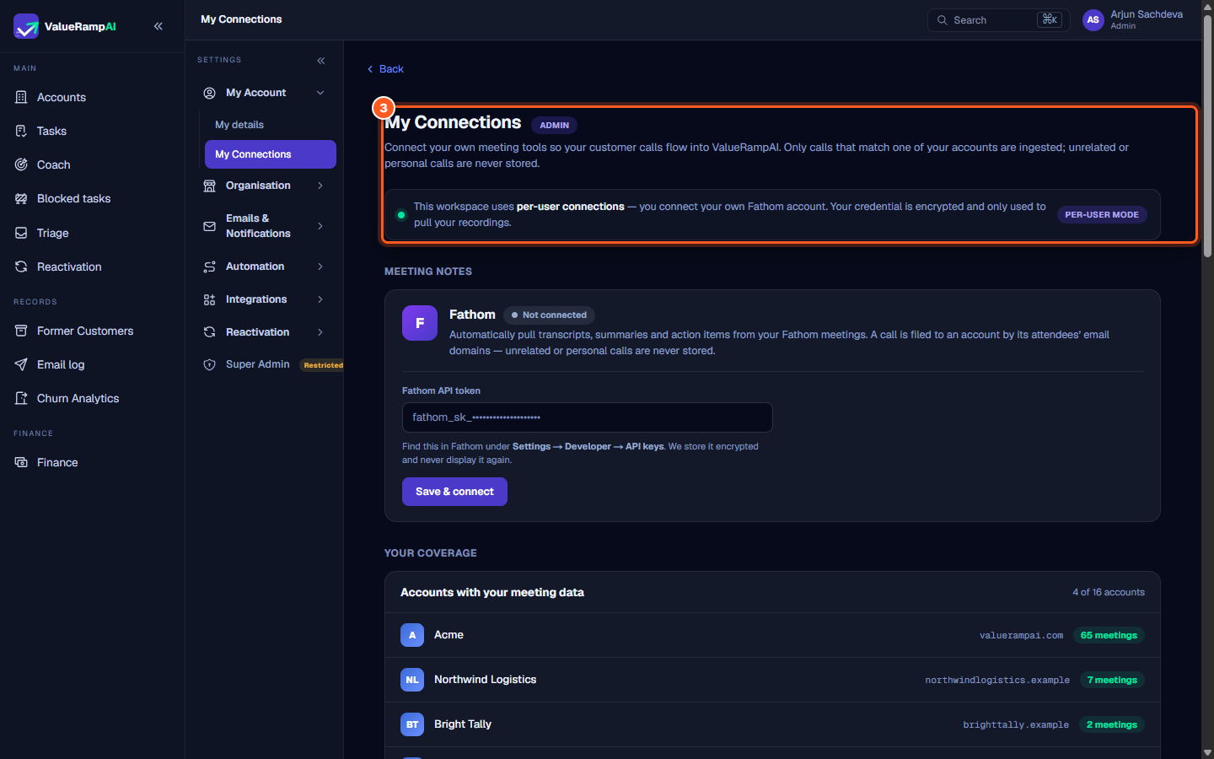Open the Acme account row
Viewport: 1214px width, 759px height.
tap(772, 635)
